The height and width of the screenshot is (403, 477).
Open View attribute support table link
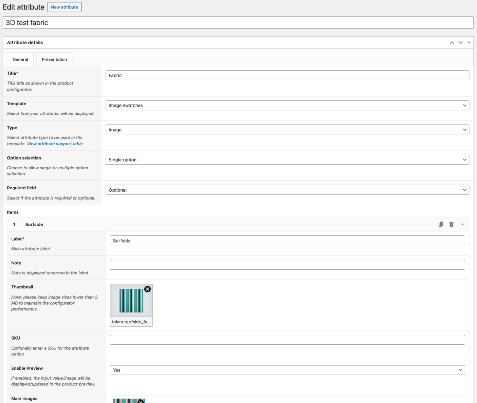pyautogui.click(x=55, y=144)
